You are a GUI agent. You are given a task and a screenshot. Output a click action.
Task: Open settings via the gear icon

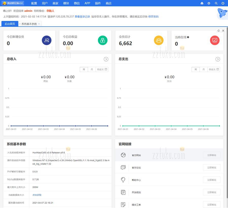pos(209,3)
